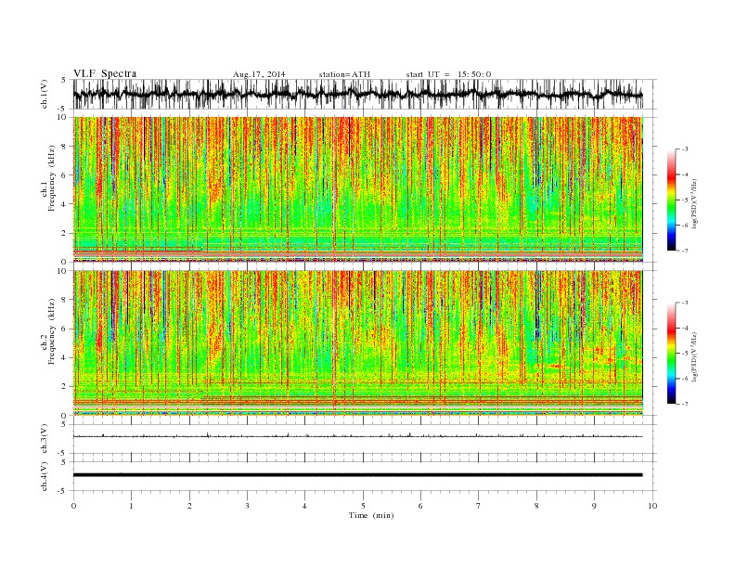Screen dimensions: 735x568
Task: Click the "-5" tick on ch.4(V) axis
Action: click(x=63, y=492)
